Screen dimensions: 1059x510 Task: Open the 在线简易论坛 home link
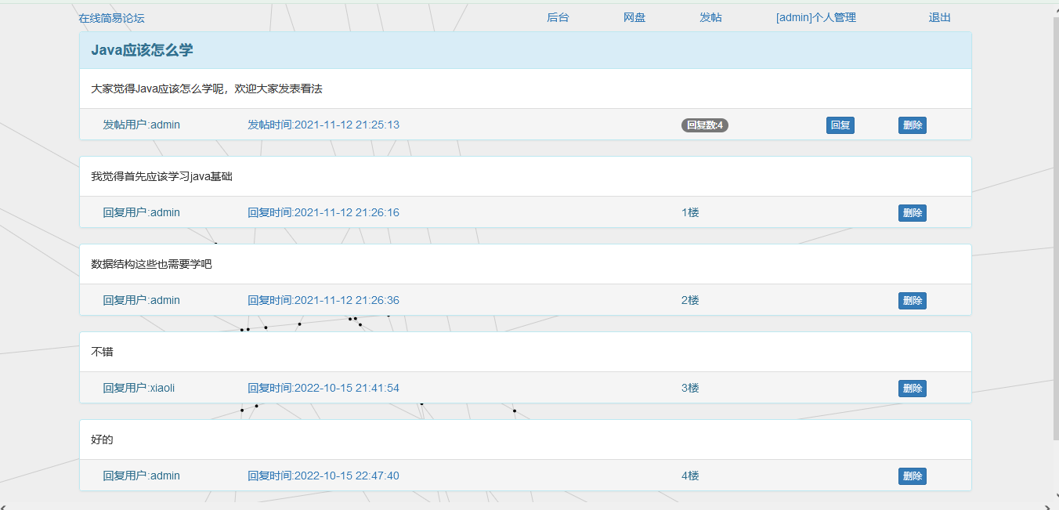111,18
